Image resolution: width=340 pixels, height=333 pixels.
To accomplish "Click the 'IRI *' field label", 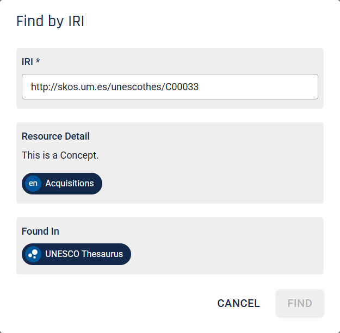I will pos(31,62).
